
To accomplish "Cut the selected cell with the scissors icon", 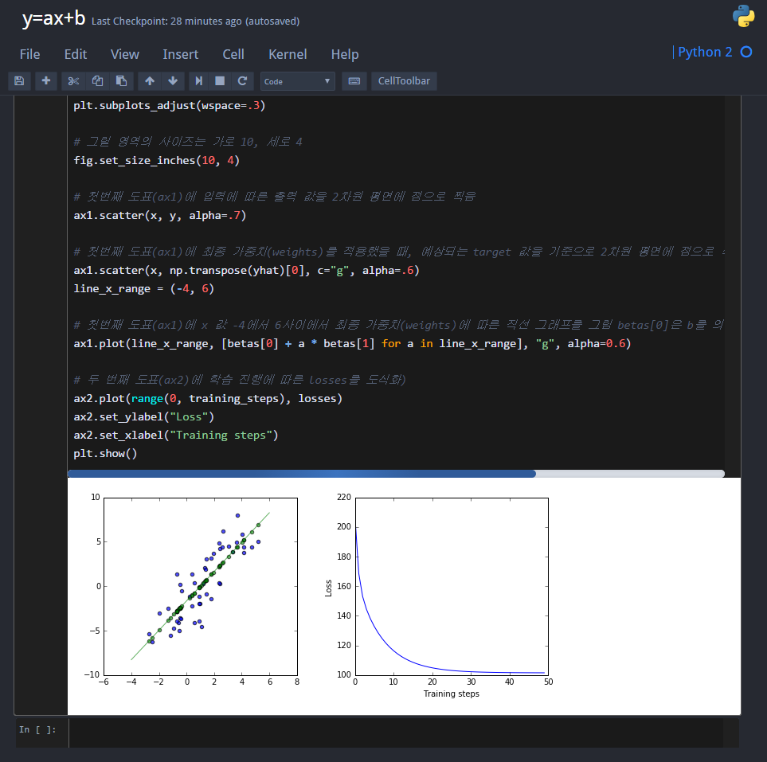I will coord(73,81).
